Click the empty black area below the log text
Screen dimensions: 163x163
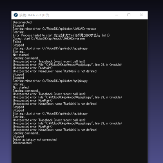(80, 154)
